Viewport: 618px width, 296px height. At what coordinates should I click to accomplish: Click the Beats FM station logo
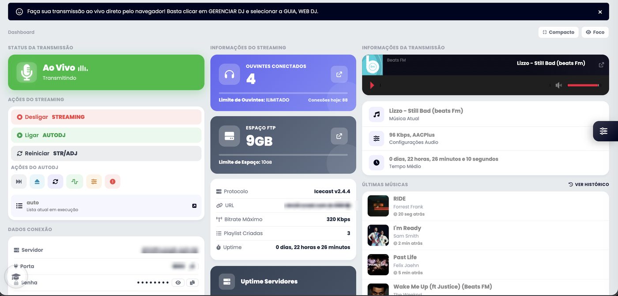click(373, 65)
